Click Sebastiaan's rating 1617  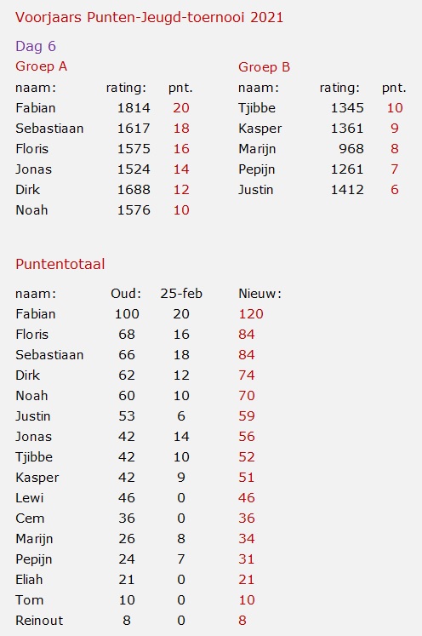pos(134,129)
